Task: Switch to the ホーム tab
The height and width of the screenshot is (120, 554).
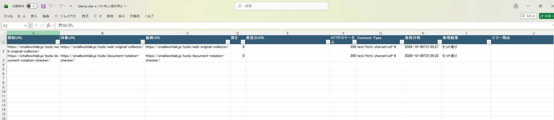Action: tap(21, 16)
